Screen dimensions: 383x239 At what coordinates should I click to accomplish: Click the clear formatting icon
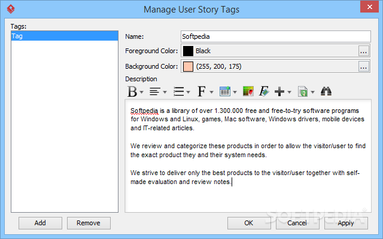(264, 91)
